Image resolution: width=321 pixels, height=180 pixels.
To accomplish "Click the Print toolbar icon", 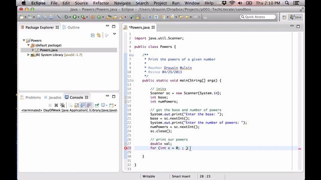I will [51, 17].
